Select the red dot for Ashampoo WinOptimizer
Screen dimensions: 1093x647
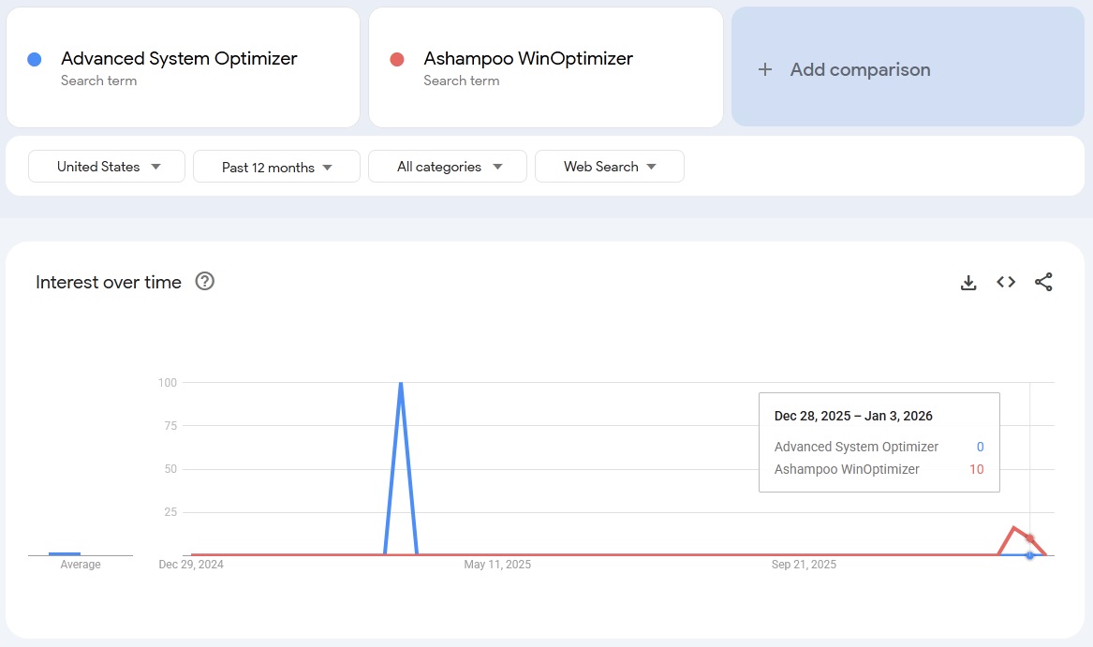[398, 58]
